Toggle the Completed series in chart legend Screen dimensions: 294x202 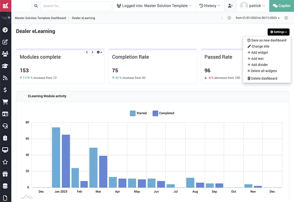pos(163,113)
